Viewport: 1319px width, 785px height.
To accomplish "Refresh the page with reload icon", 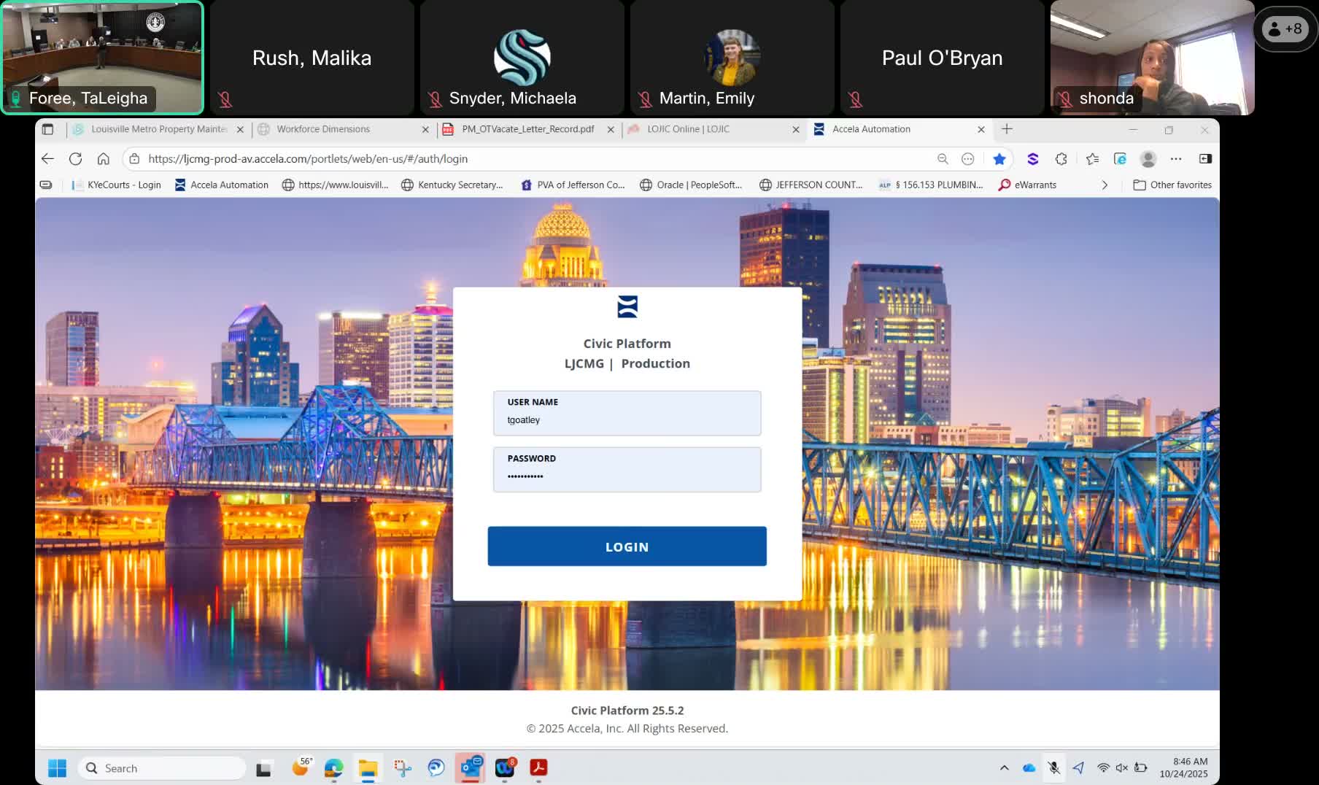I will pos(75,158).
